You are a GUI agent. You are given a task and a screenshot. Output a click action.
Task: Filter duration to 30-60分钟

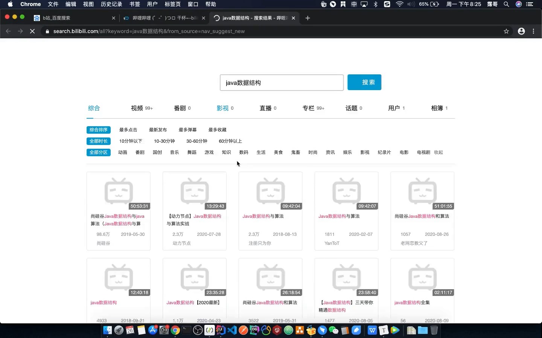click(x=196, y=141)
